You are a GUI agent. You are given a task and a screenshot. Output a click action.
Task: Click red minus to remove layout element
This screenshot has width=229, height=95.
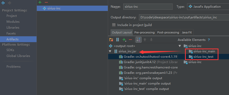pyautogui.click(x=130, y=40)
